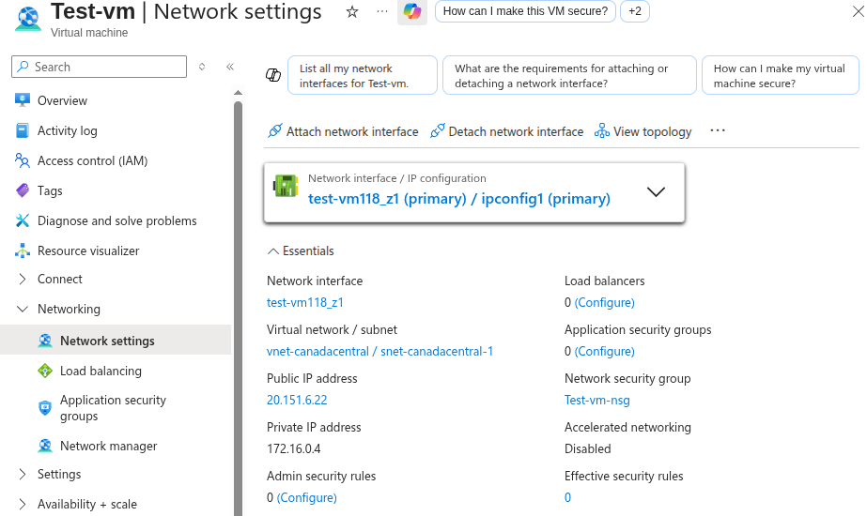Expand the Settings menu group

click(x=23, y=474)
